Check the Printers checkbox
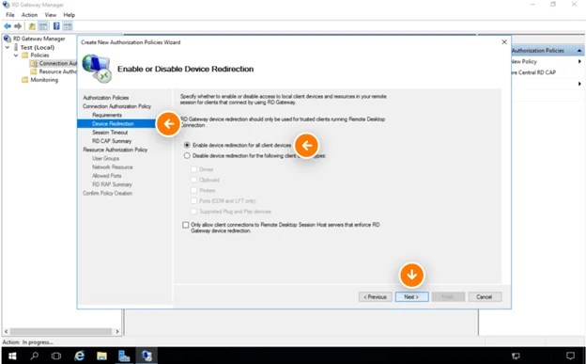 tap(193, 190)
